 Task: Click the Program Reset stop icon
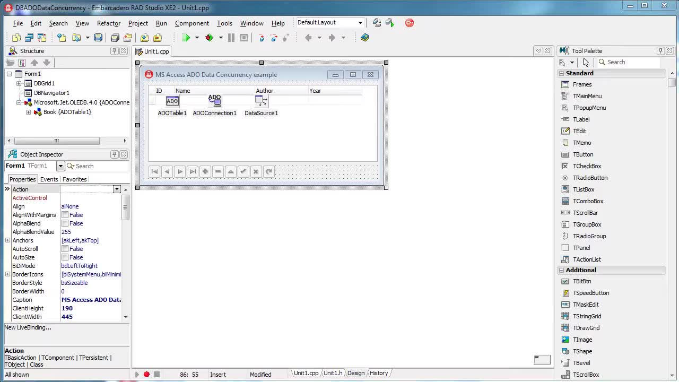[244, 38]
